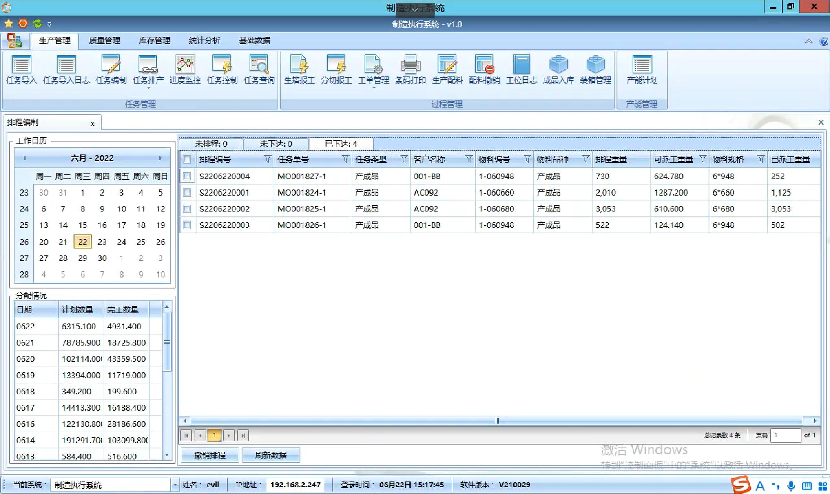Go to next month in calendar
The width and height of the screenshot is (830, 494).
coord(160,158)
